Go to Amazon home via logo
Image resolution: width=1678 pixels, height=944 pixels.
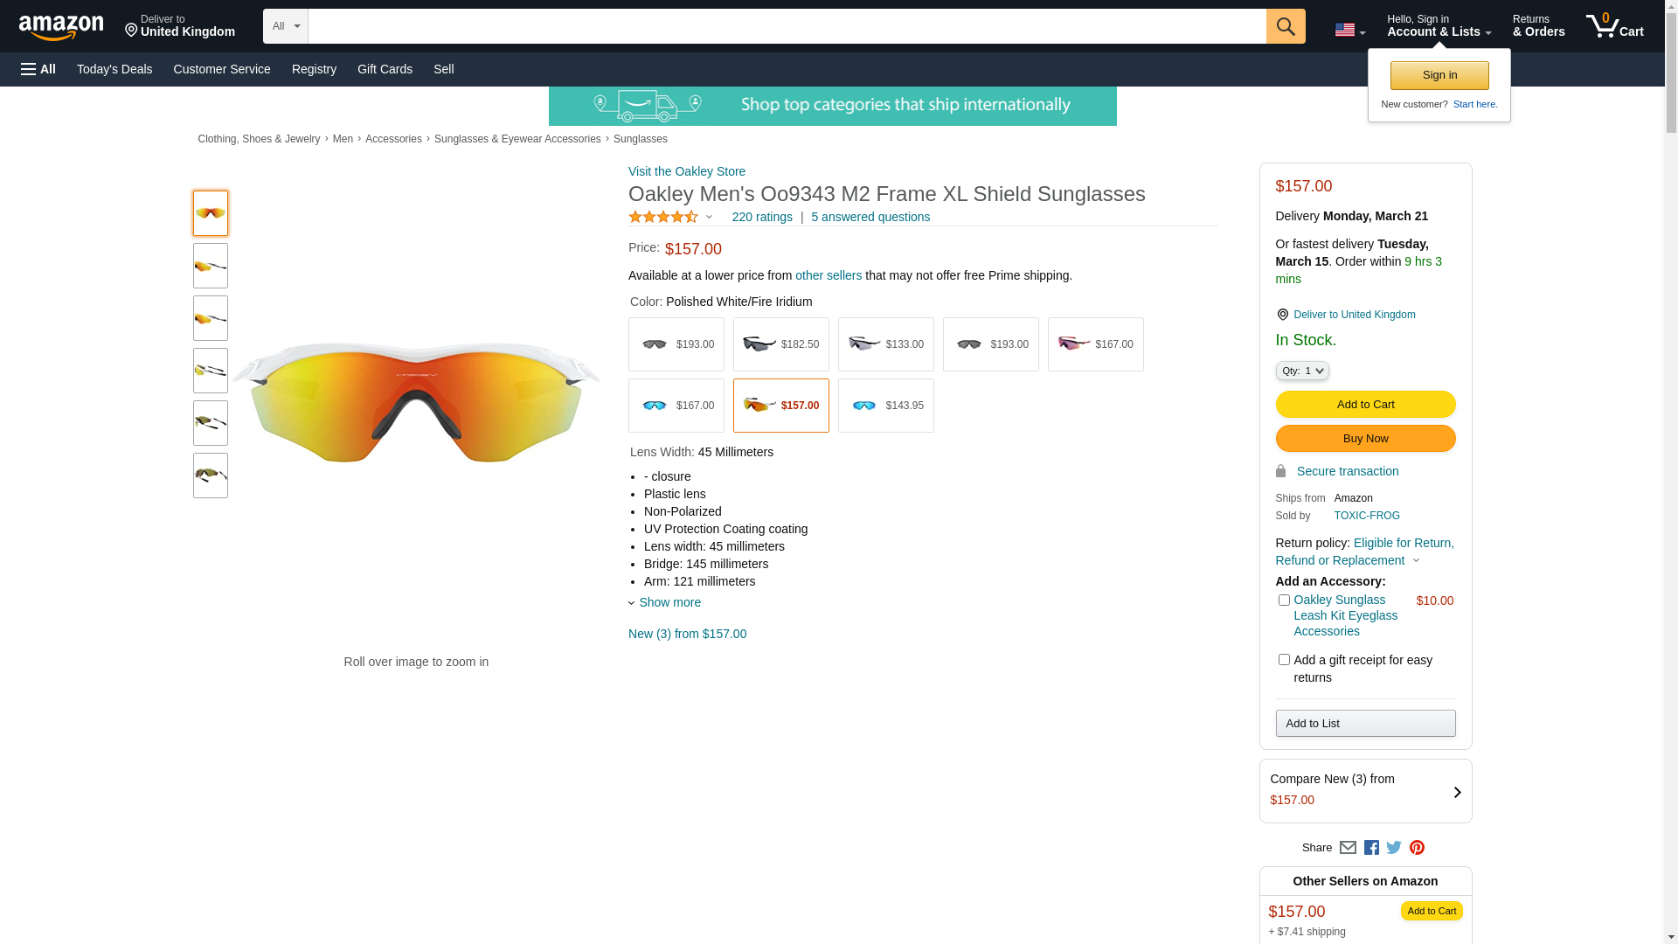click(x=61, y=28)
